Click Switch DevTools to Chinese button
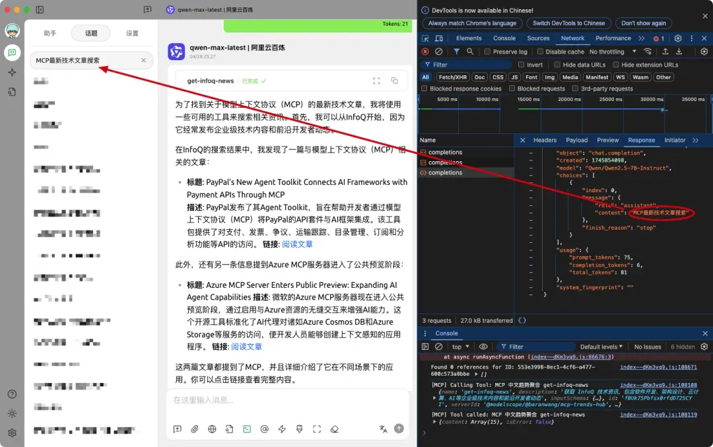The width and height of the screenshot is (713, 447). tap(569, 23)
